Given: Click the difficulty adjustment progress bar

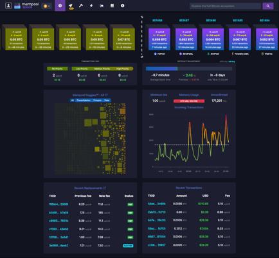Looking at the screenshot, I should 189,69.
